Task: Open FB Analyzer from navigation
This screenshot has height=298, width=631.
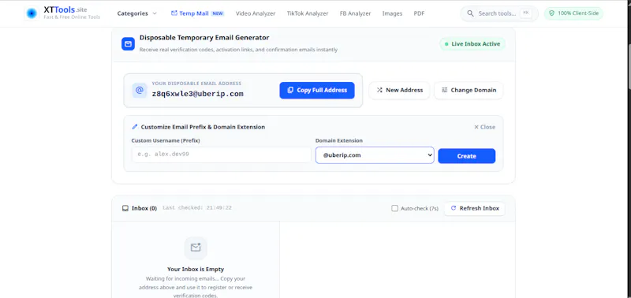Action: pos(356,13)
